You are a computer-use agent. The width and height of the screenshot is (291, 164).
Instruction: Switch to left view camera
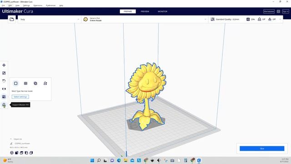pyautogui.click(x=26, y=153)
